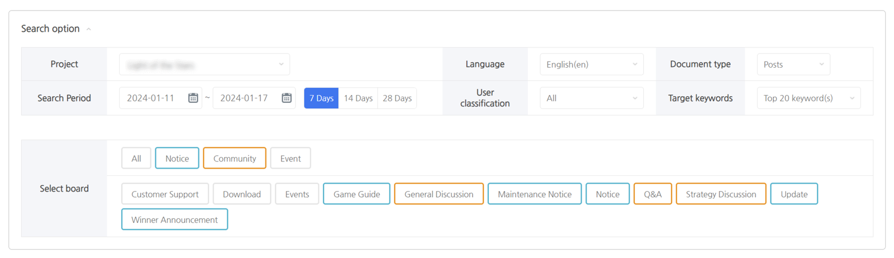Expand the User classification dropdown
The width and height of the screenshot is (894, 258).
[x=591, y=98]
